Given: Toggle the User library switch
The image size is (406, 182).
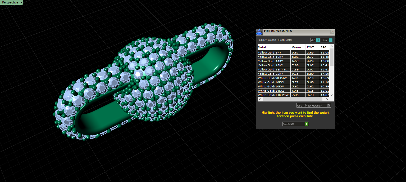Looking at the screenshot, I should click(x=331, y=40).
